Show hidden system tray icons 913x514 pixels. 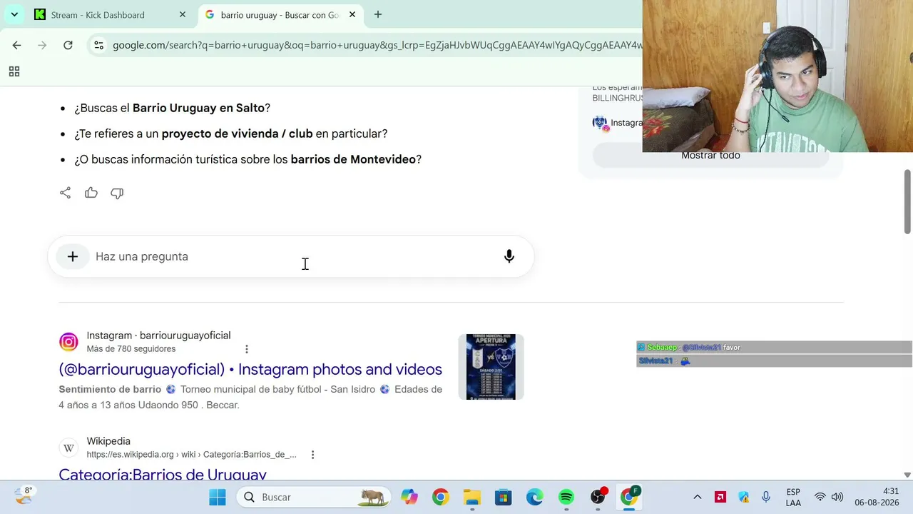coord(698,497)
